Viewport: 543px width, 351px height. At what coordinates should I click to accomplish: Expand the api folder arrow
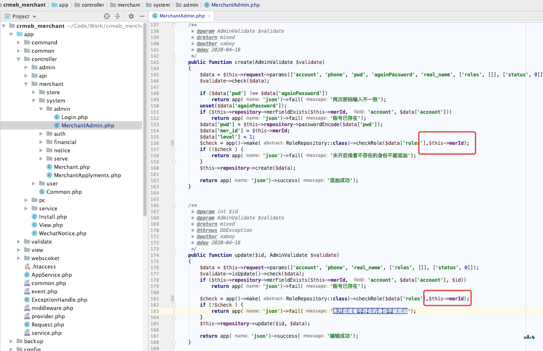tap(26, 76)
